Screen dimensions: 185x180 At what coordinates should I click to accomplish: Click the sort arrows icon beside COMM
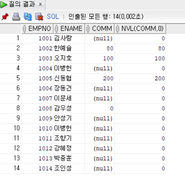point(88,29)
